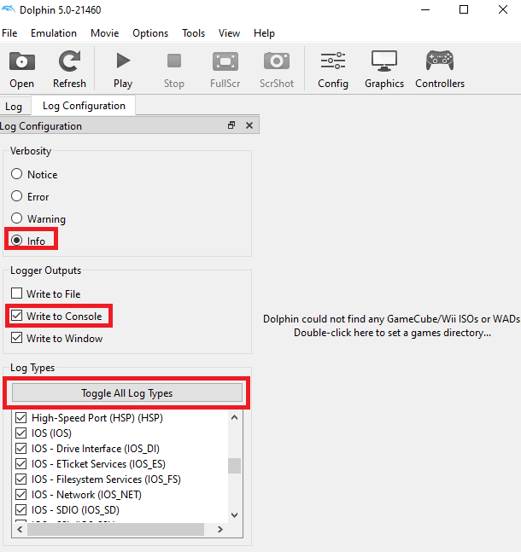Close the Dolphin window
Screen dimensions: 521x552
(x=503, y=10)
